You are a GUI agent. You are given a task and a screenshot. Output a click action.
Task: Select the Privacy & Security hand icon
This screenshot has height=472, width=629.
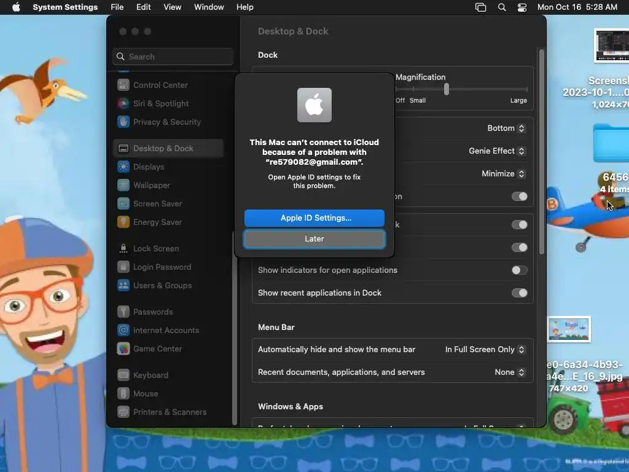click(123, 122)
